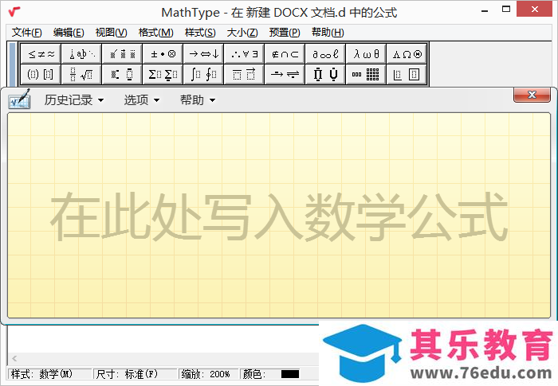Close the math input panel

pyautogui.click(x=532, y=95)
